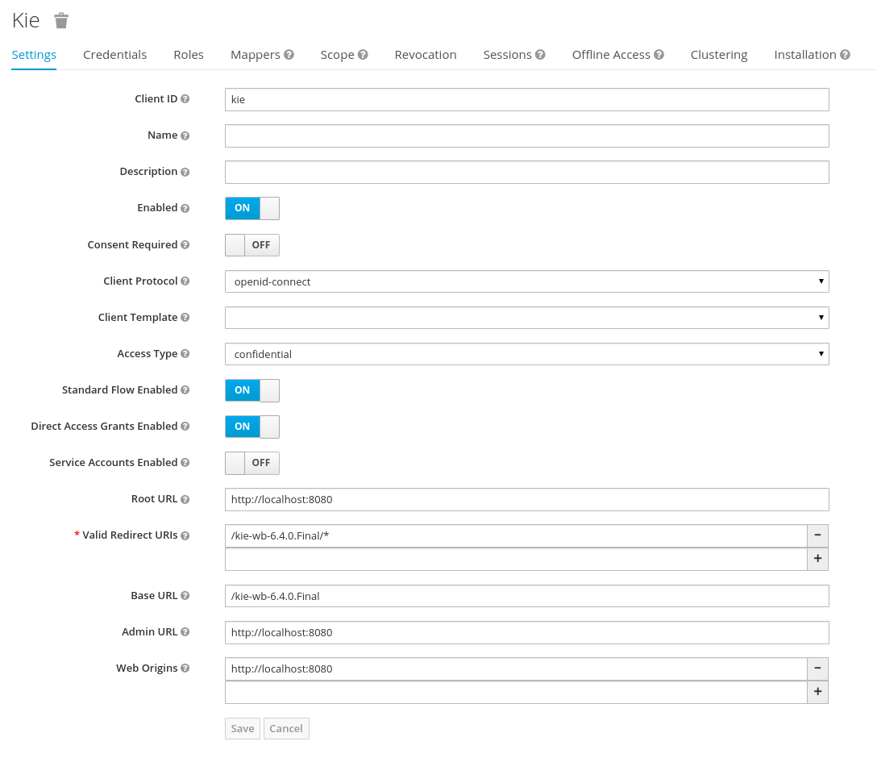This screenshot has height=758, width=877.
Task: Enable the Service Accounts Enabled switch
Action: coord(251,463)
